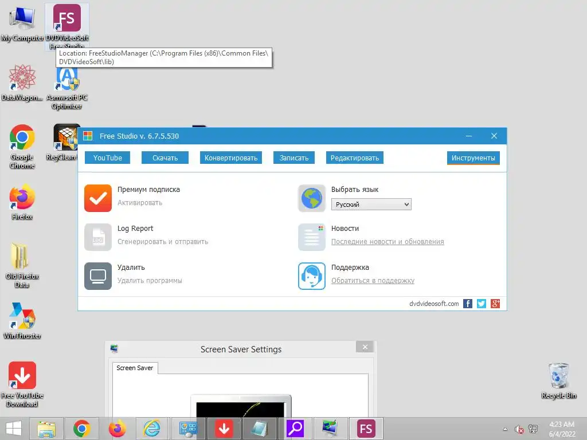Open Chrome from the taskbar
This screenshot has width=587, height=440.
[81, 429]
